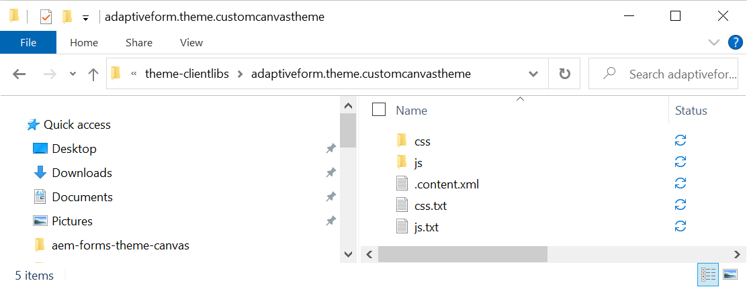Image resolution: width=747 pixels, height=287 pixels.
Task: Navigate back with the left arrow
Action: point(19,74)
